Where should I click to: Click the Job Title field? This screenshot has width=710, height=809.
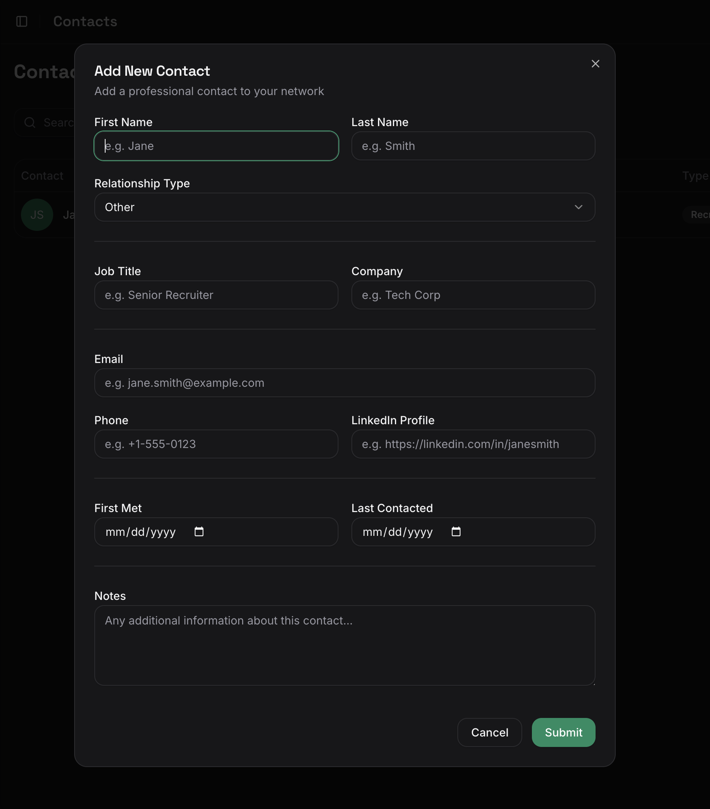pos(216,295)
